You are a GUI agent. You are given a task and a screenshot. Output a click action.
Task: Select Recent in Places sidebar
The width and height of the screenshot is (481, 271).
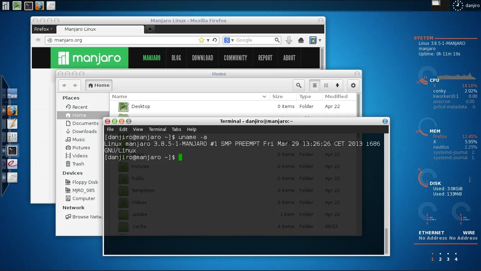point(83,107)
